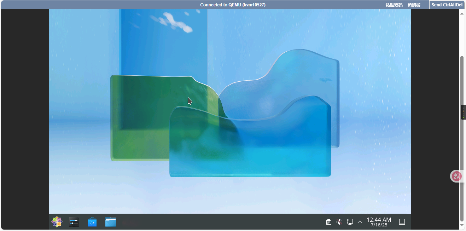Click the scrollbar down arrow
The height and width of the screenshot is (231, 466).
(x=462, y=225)
